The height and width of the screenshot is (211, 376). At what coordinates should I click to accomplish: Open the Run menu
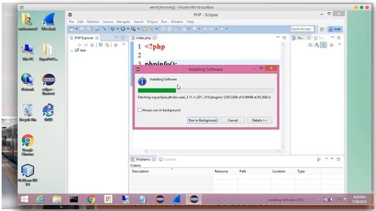(x=164, y=22)
